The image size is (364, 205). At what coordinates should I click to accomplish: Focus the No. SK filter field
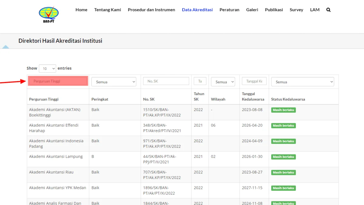point(166,81)
